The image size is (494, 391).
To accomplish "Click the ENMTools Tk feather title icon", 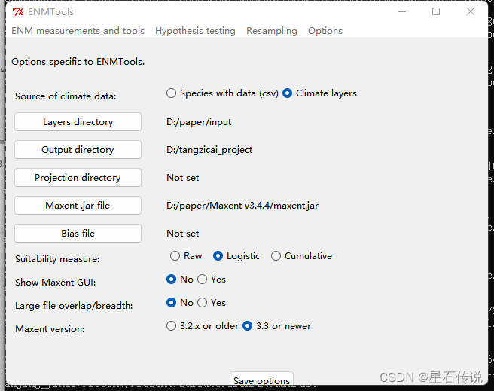I will pyautogui.click(x=18, y=11).
